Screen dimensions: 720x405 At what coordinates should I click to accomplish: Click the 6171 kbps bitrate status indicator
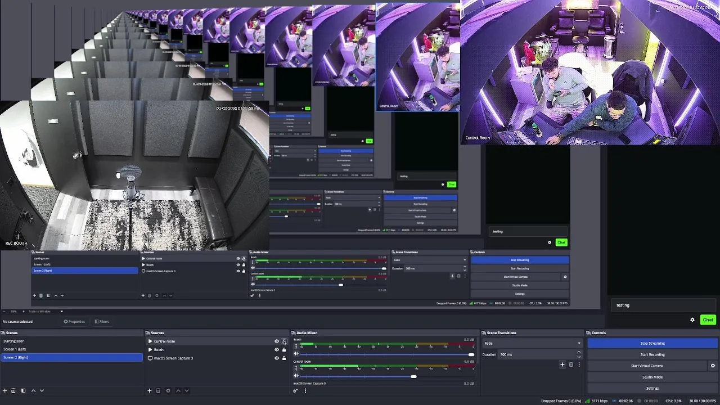point(597,400)
